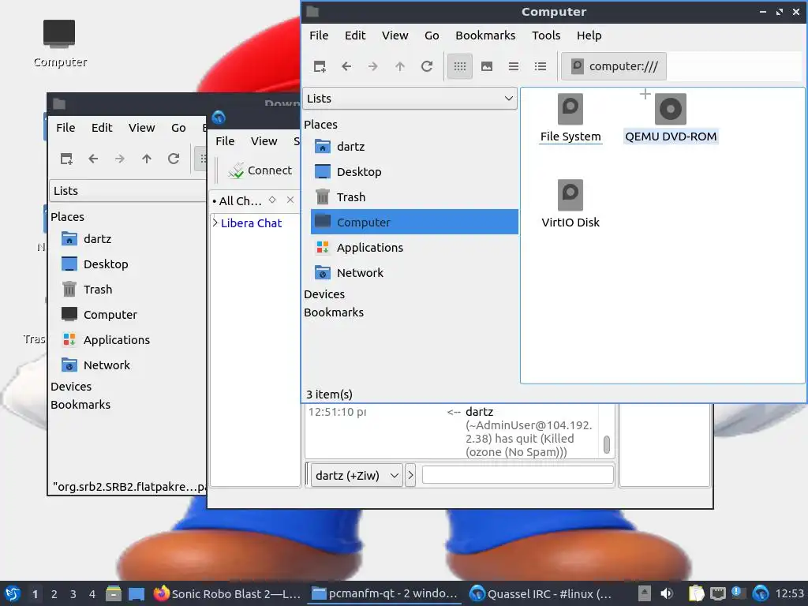
Task: Open View menu in Computer window
Action: pyautogui.click(x=395, y=36)
